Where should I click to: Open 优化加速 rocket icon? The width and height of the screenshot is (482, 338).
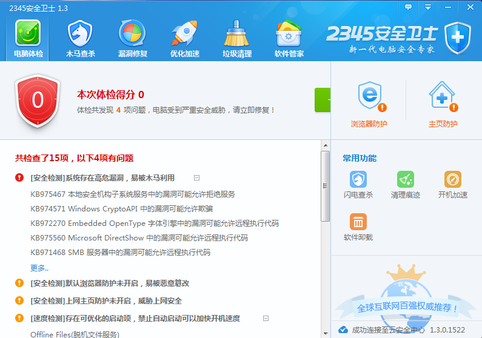184,33
